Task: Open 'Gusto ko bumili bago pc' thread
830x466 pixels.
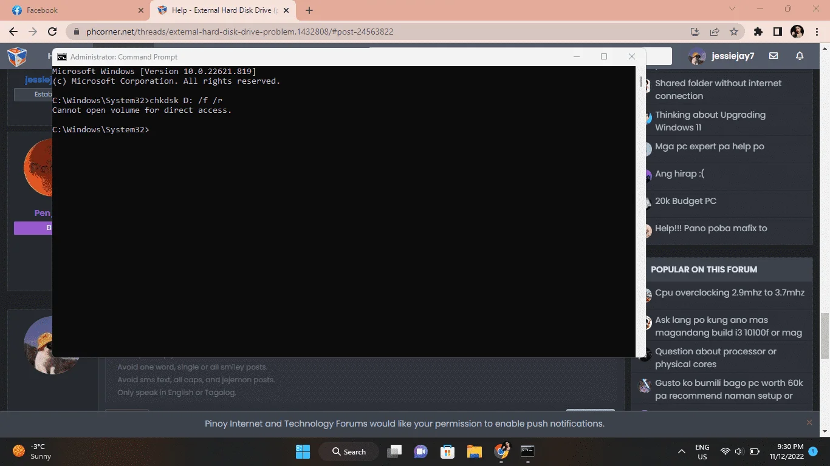Action: click(729, 389)
